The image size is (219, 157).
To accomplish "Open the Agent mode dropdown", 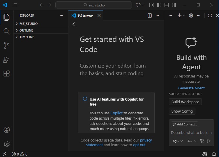I will [178, 141].
